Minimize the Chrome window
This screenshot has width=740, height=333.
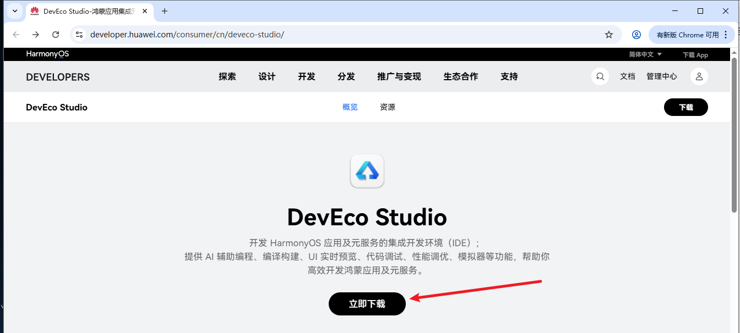pos(675,11)
